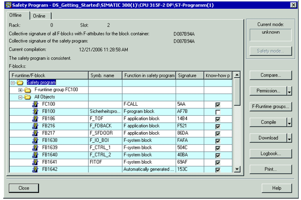Open the Download button dropdown arrow
301x200 pixels.
[289, 138]
